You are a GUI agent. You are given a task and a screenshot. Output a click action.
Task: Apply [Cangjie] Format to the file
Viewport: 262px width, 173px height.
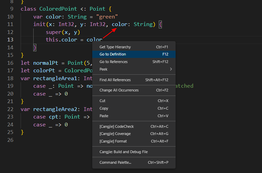(x=113, y=141)
